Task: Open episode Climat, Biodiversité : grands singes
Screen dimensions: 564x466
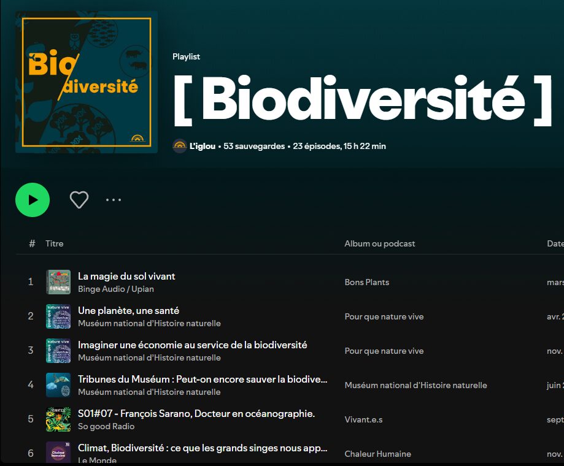Action: pyautogui.click(x=203, y=448)
